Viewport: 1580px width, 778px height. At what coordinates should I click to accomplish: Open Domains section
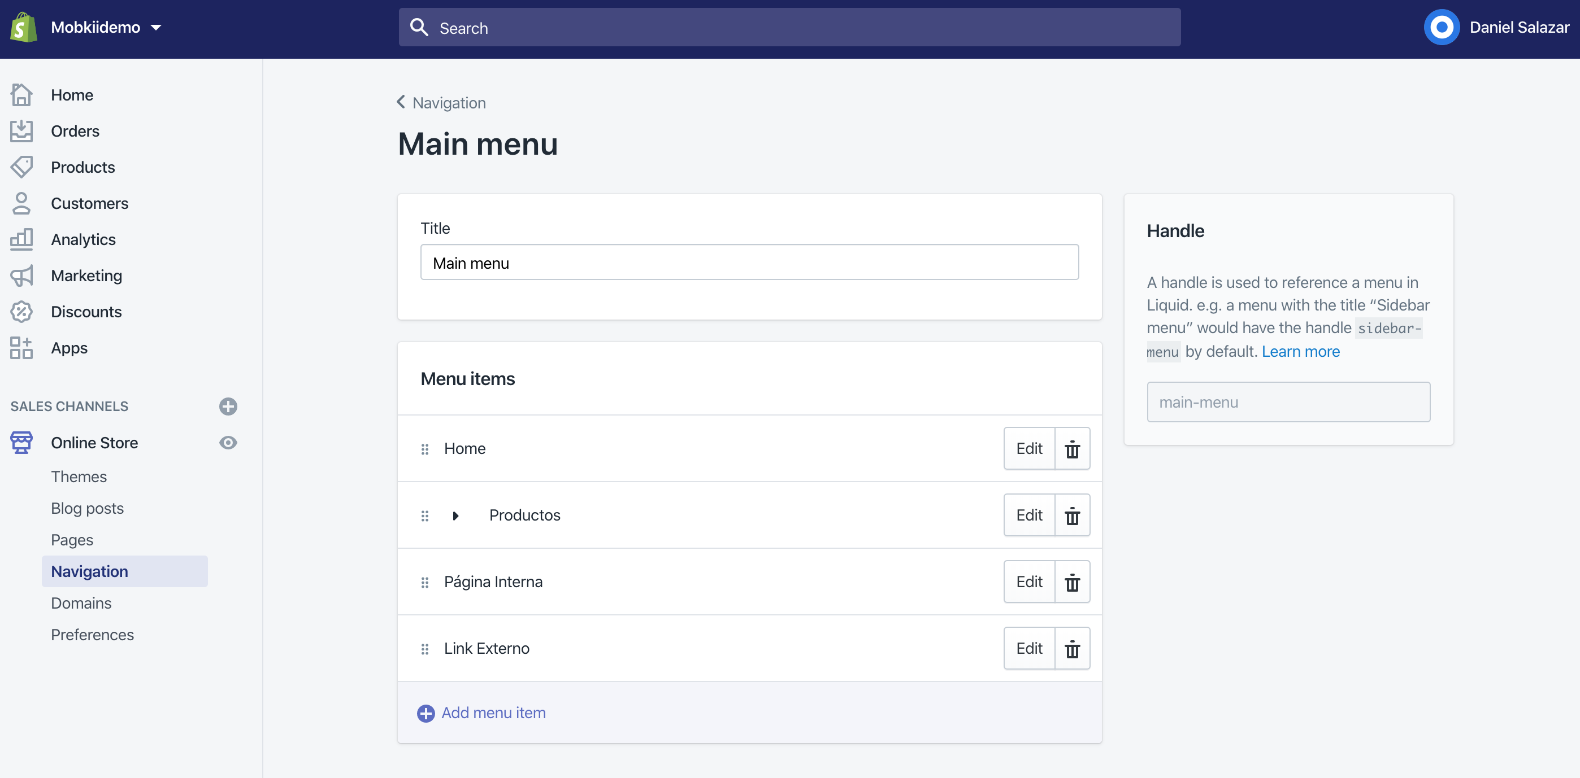(x=81, y=604)
